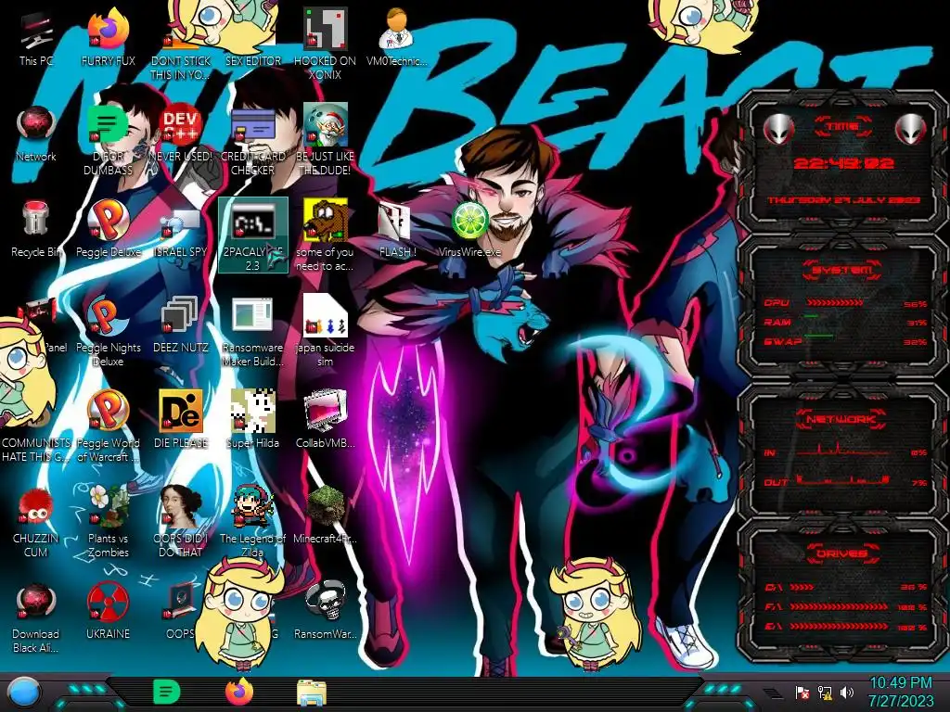Viewport: 950px width, 712px height.
Task: Click the Start orb button
Action: 24,692
